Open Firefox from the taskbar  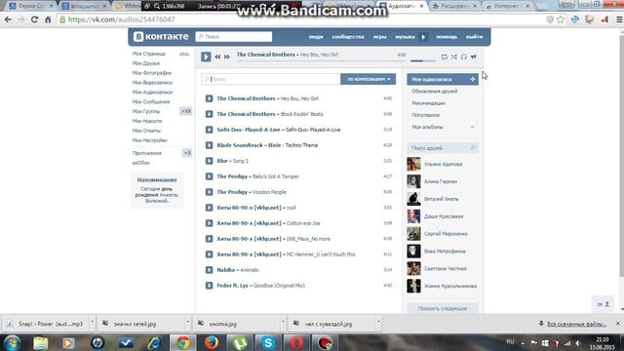(x=212, y=342)
